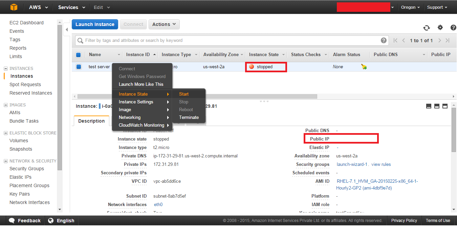Screen dimensions: 457x226
Task: Open the Privacy Policy link
Action: tap(404, 221)
